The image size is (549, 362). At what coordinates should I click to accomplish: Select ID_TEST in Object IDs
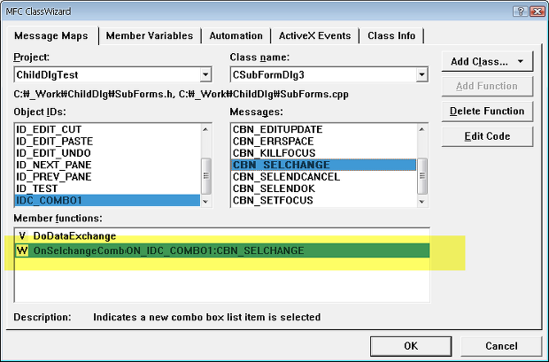108,189
